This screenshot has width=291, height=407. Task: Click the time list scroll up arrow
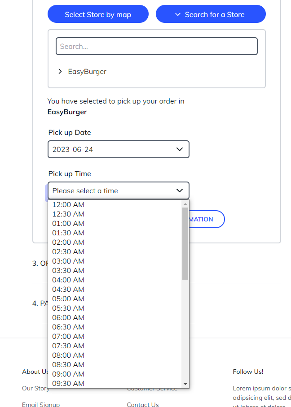point(185,204)
